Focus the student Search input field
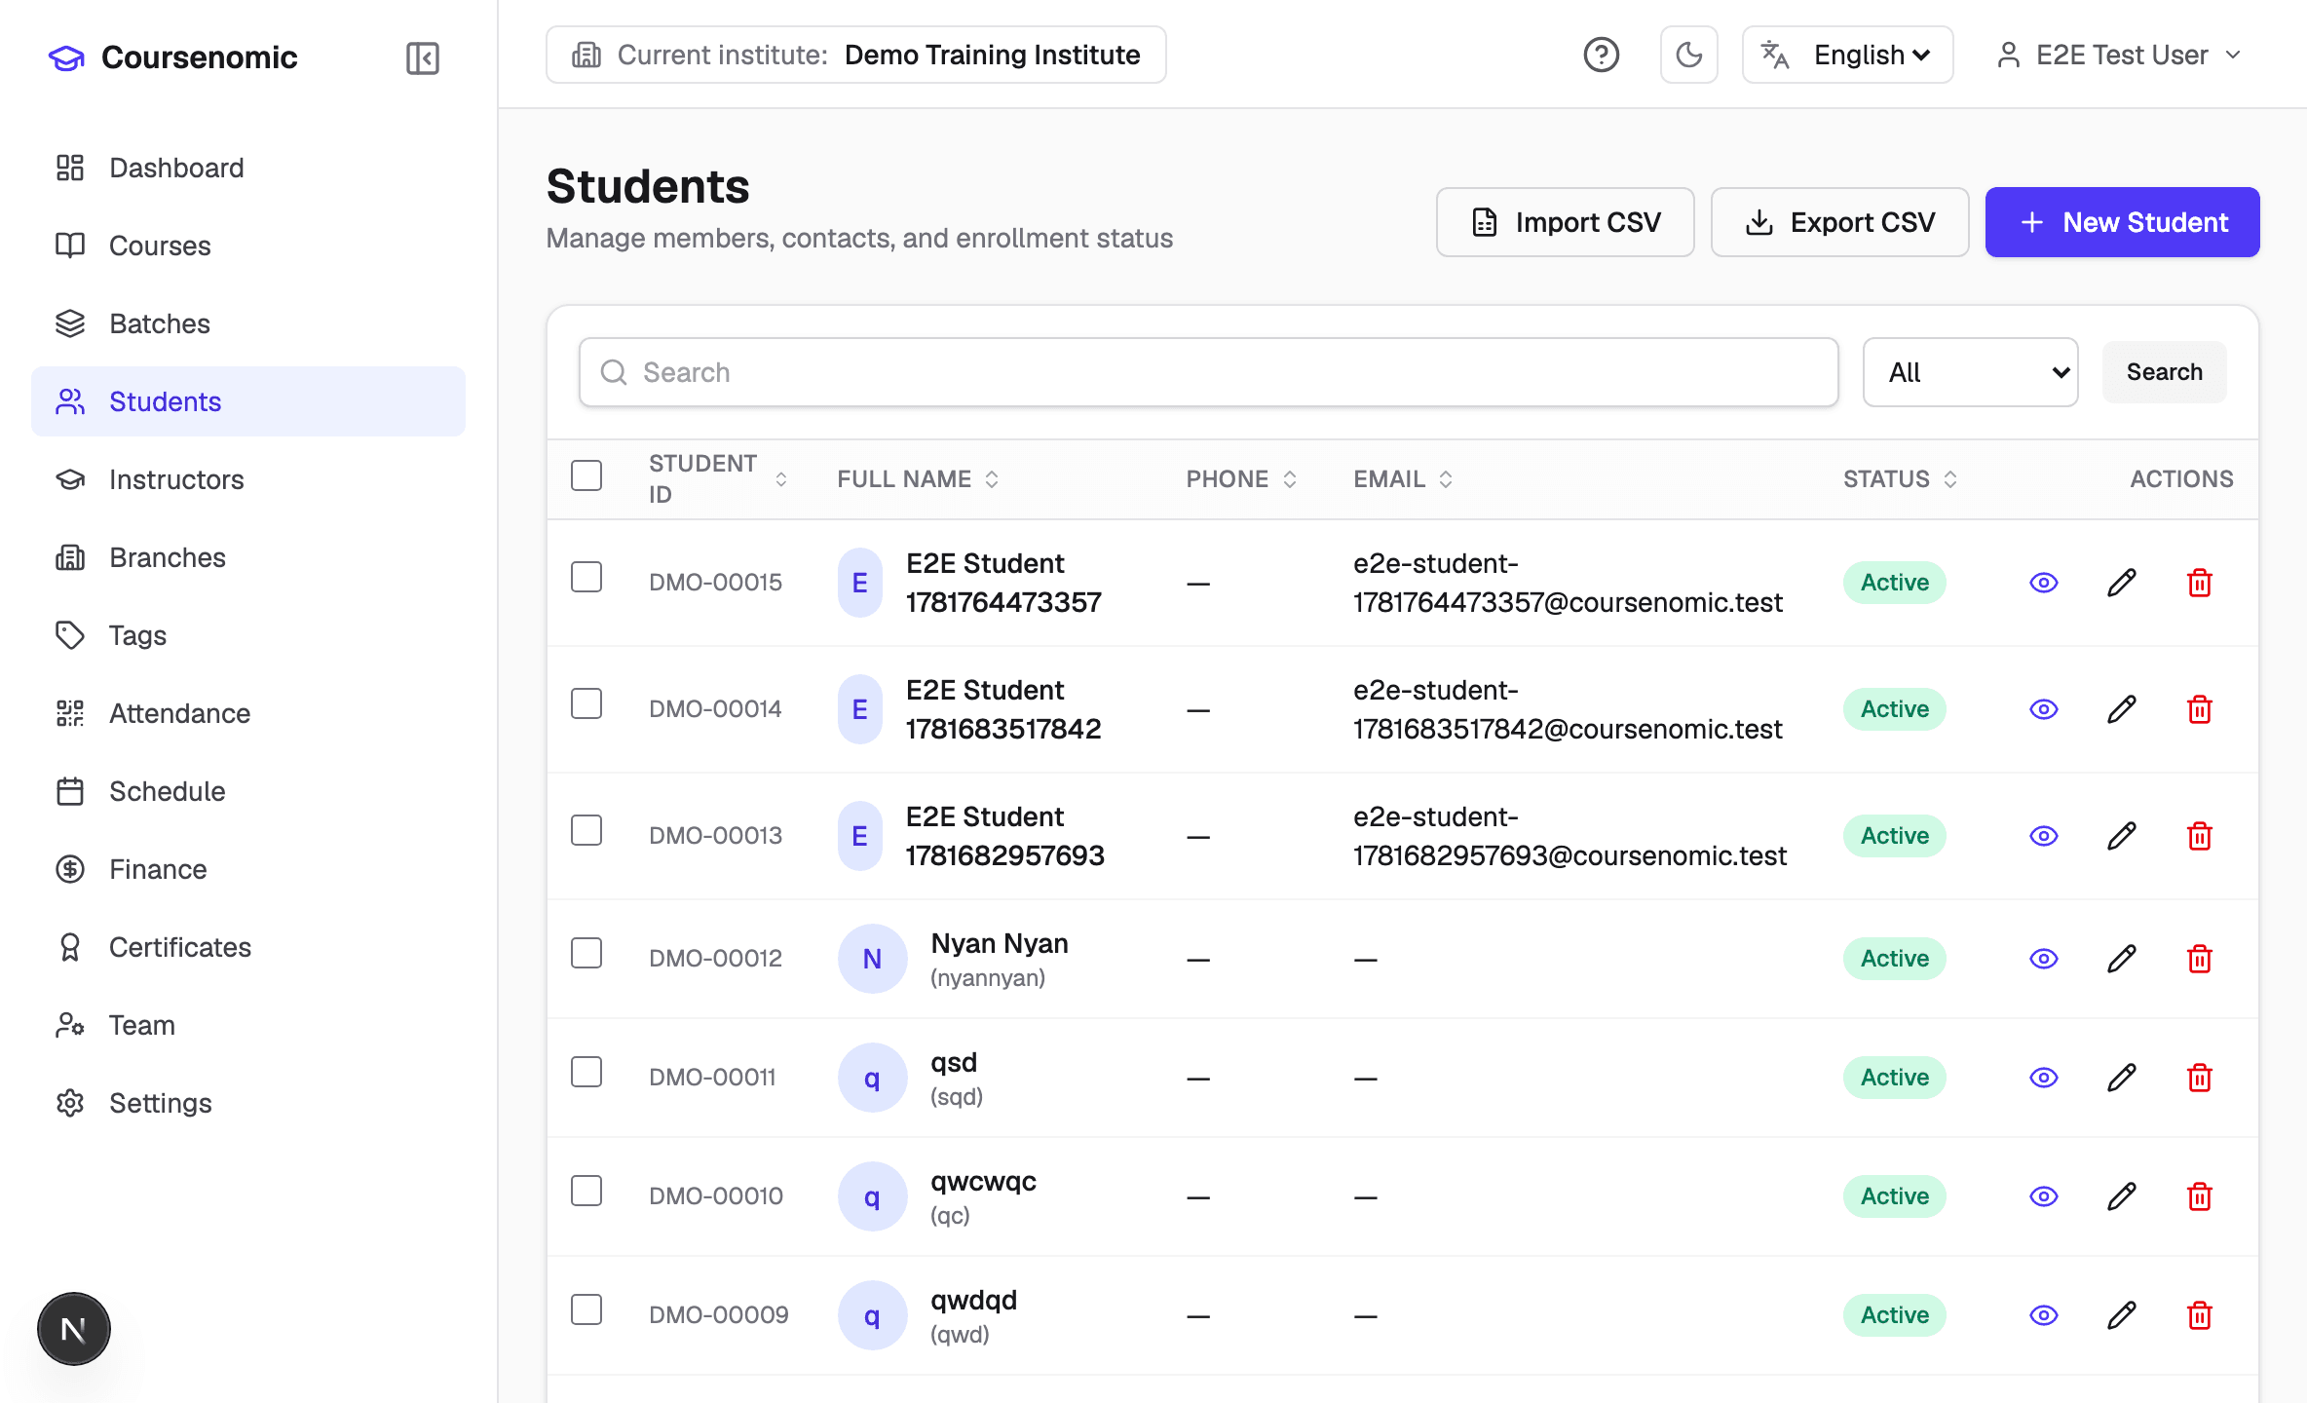2307x1403 pixels. tap(1208, 372)
